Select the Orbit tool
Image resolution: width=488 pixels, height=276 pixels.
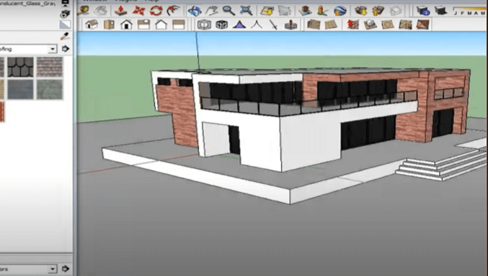[x=195, y=10]
